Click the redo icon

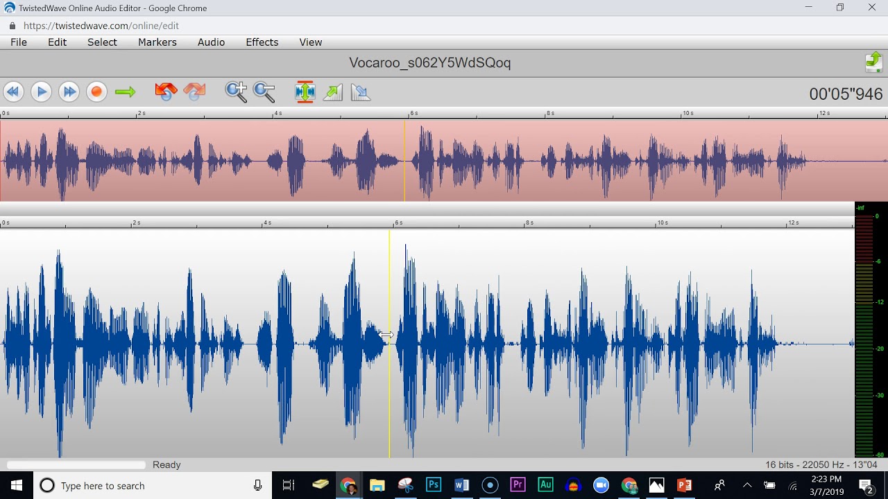point(195,91)
